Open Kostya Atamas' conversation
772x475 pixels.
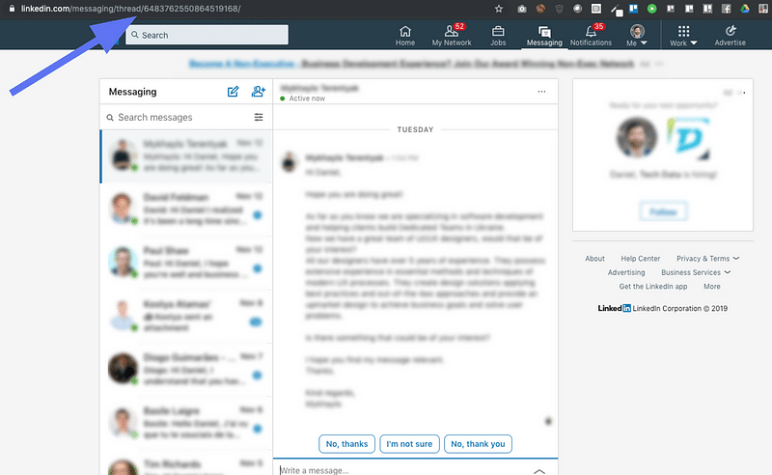point(186,317)
